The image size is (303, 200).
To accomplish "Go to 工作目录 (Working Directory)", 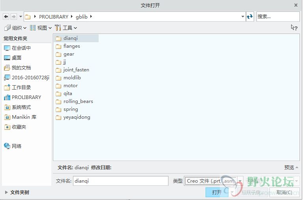I will click(17, 87).
